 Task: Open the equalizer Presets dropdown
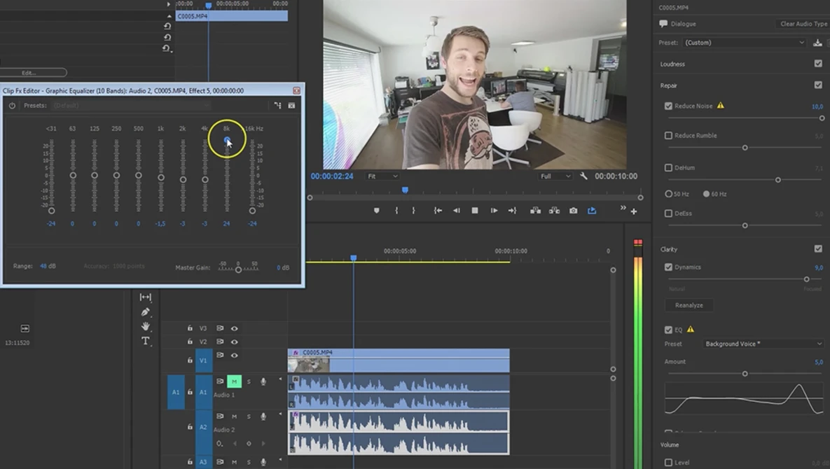point(130,105)
